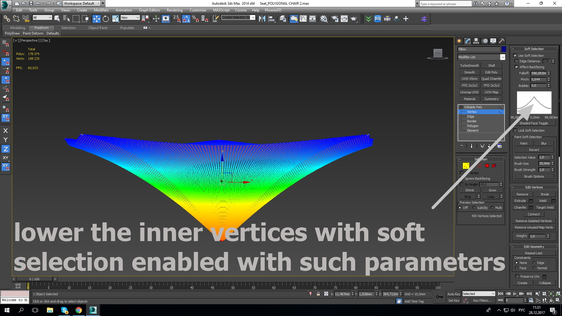Open the Rendering menu
Screen dimensions: 562x316
[175, 10]
